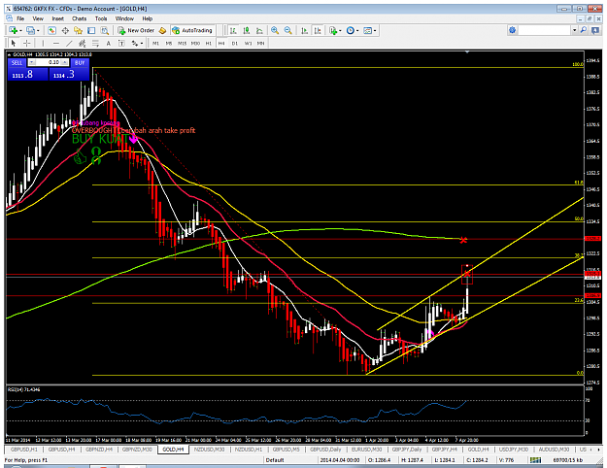Screen dimensions: 607x468
Task: Click Default profile in status bar
Action: click(275, 460)
